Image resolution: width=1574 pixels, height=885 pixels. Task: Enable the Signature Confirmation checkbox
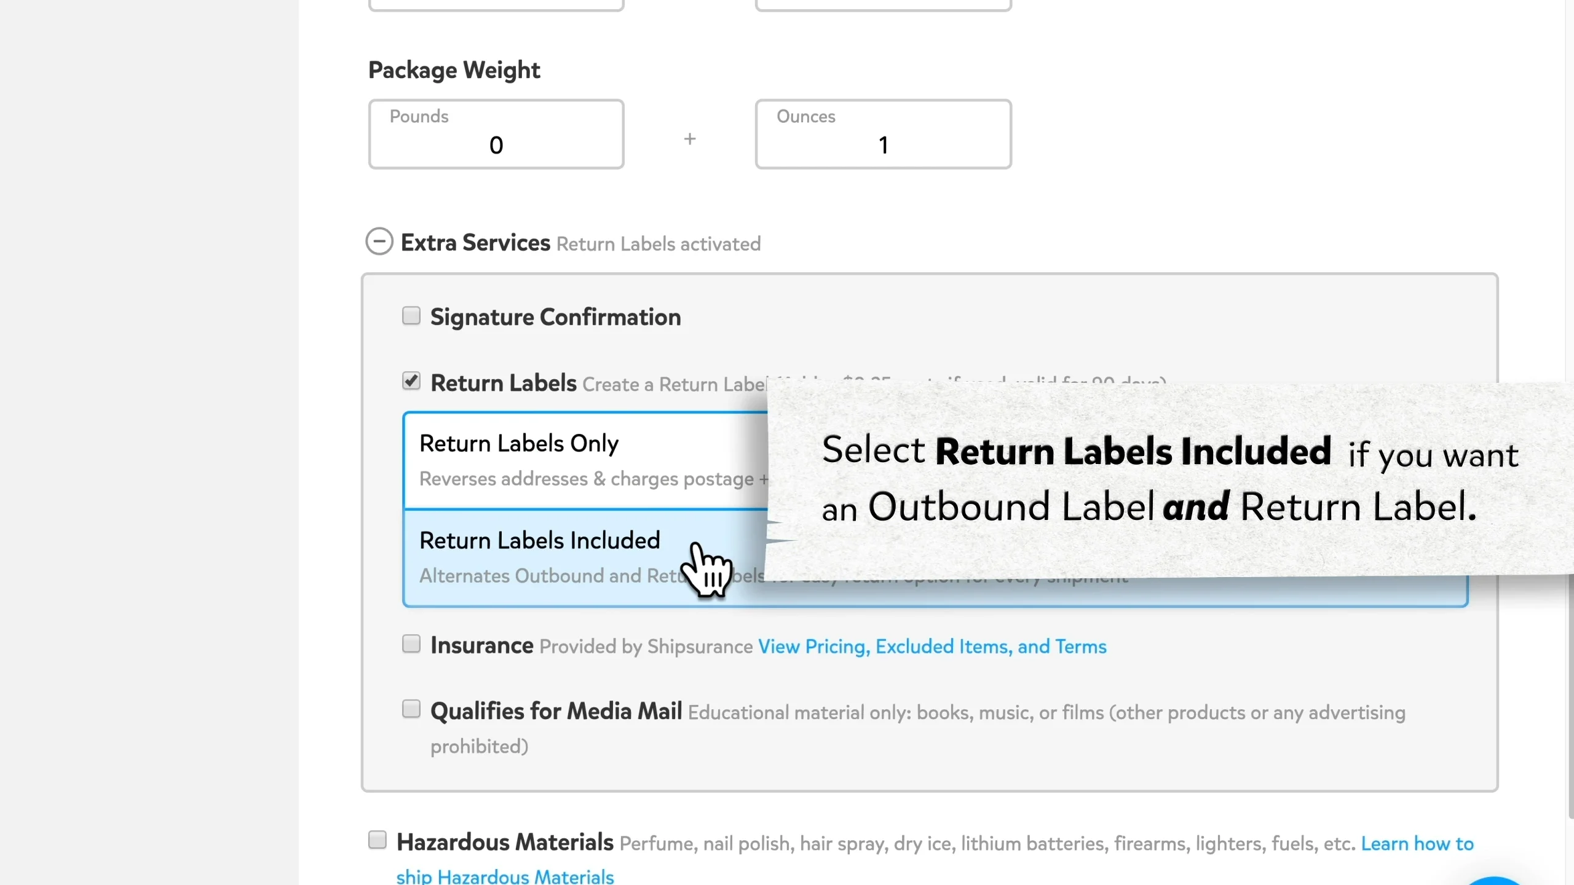tap(411, 316)
